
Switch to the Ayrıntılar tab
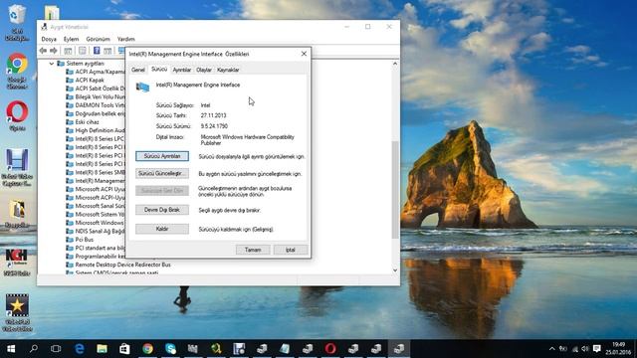click(x=181, y=70)
